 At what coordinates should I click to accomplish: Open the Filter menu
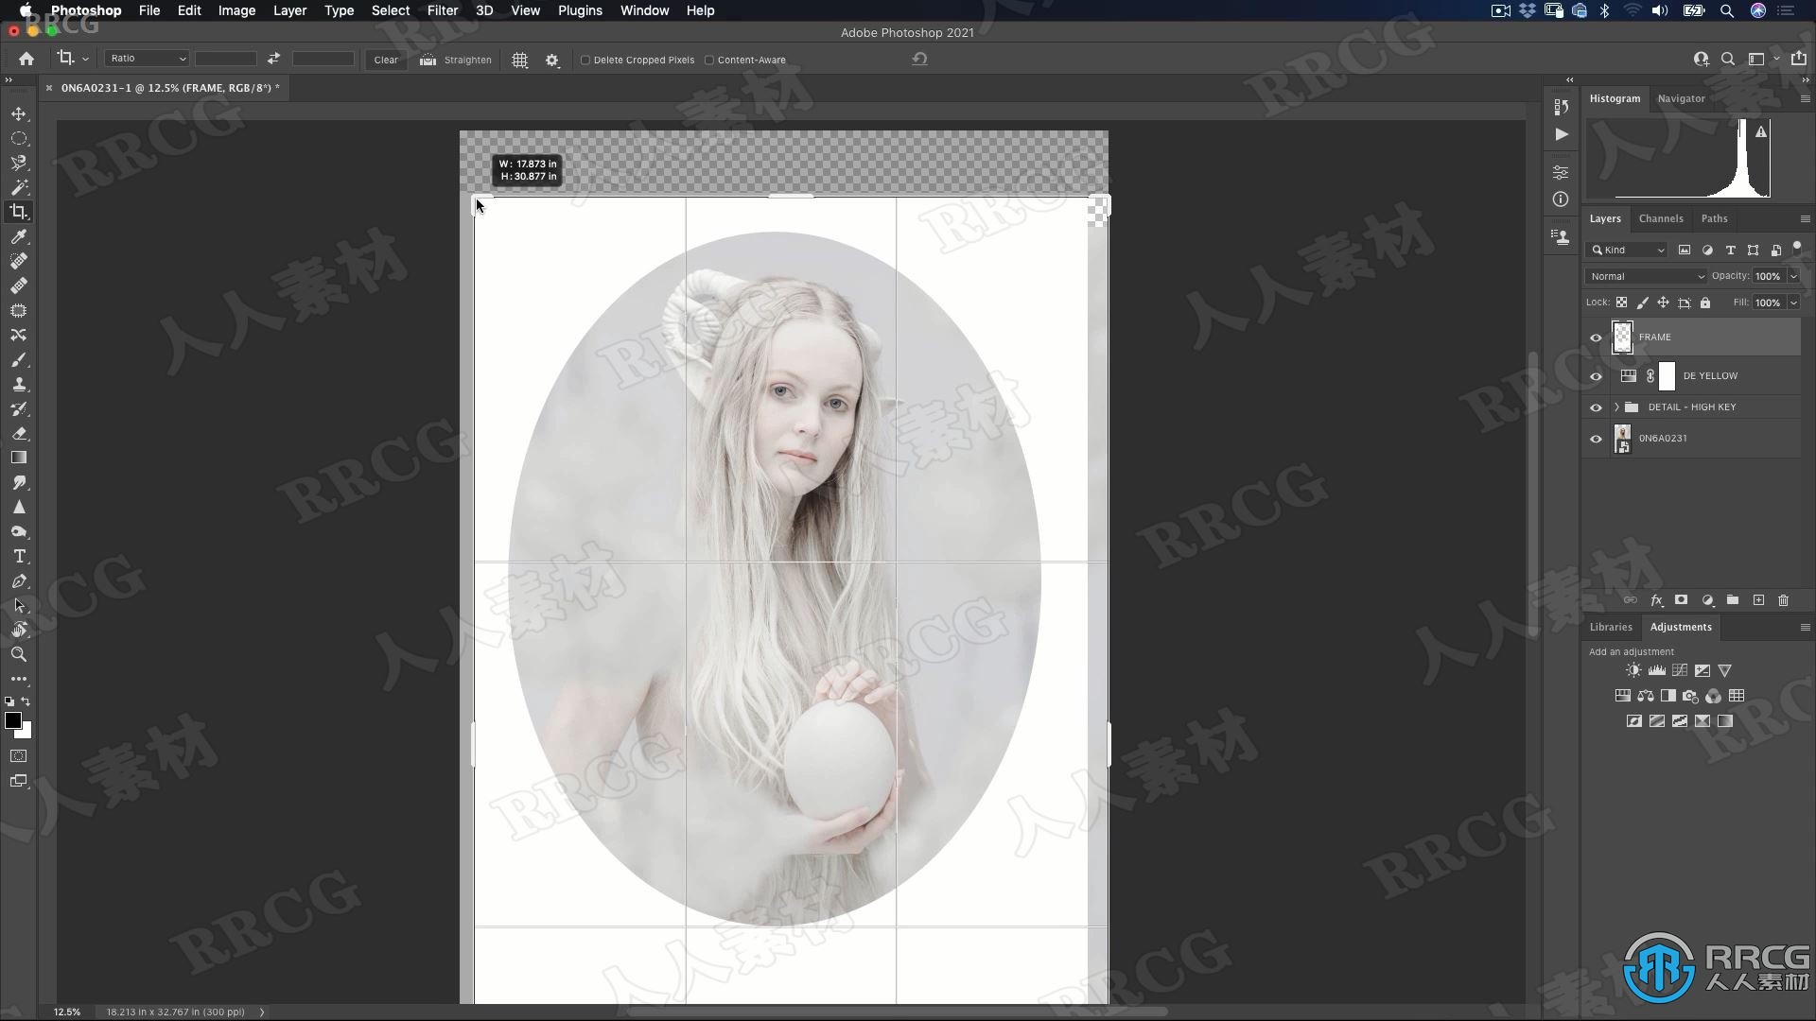pos(442,10)
